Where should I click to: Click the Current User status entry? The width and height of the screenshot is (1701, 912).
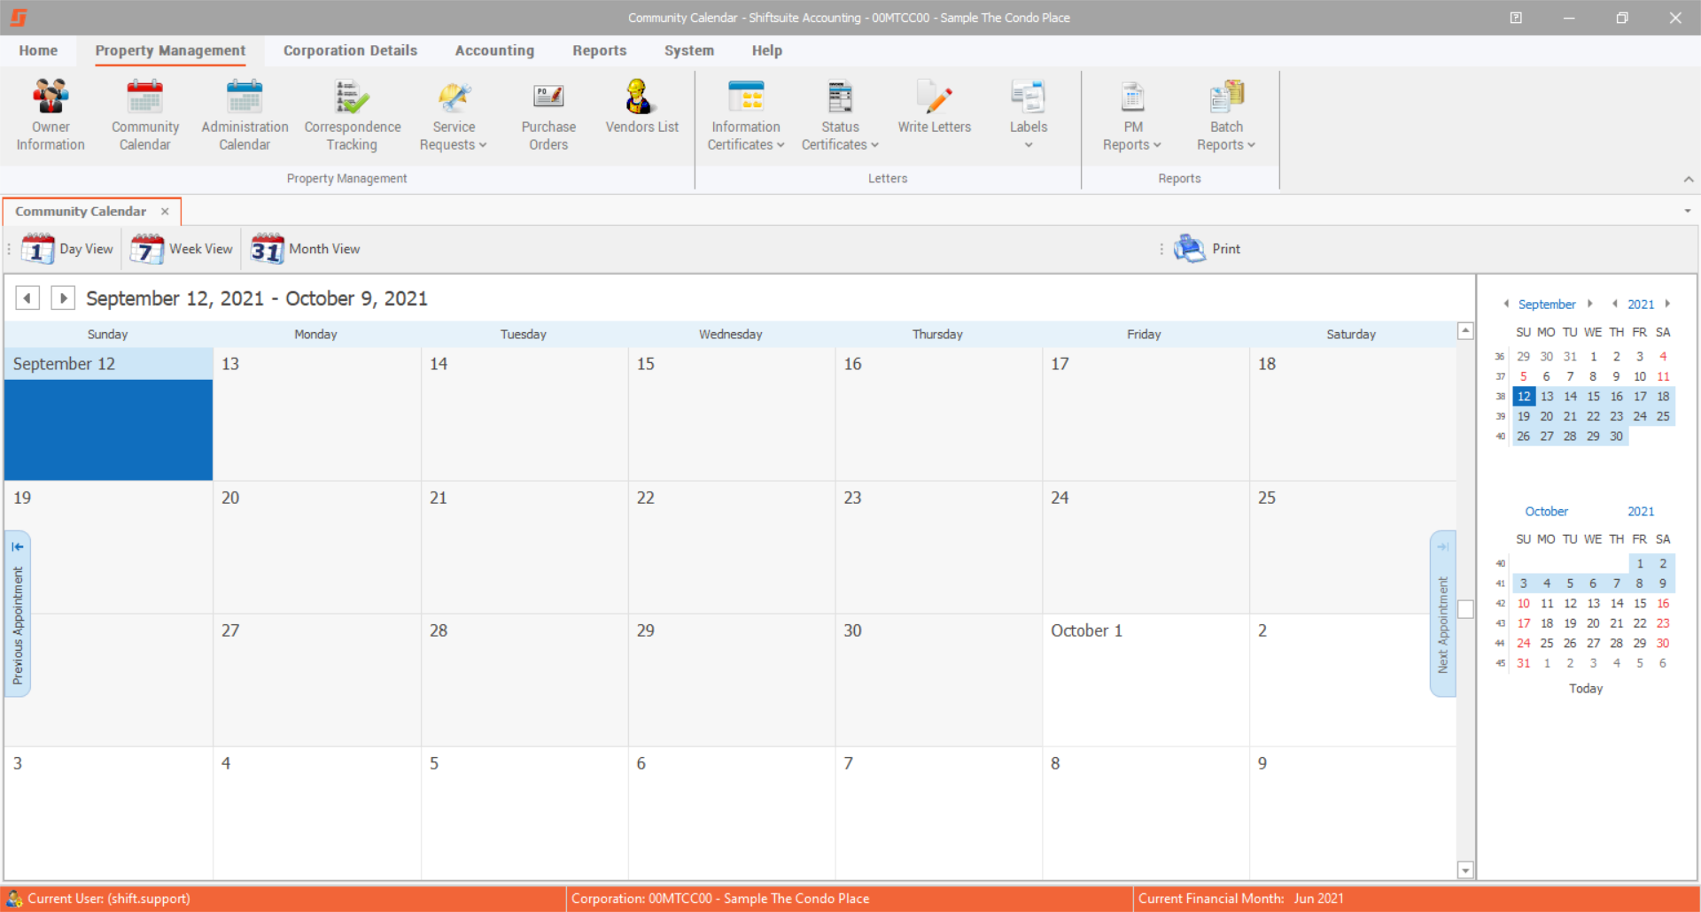pyautogui.click(x=108, y=899)
